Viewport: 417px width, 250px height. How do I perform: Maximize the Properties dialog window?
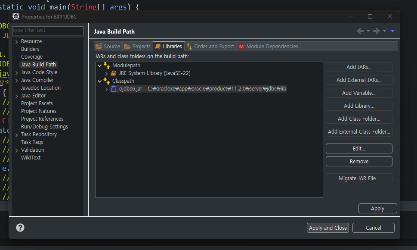(370, 16)
